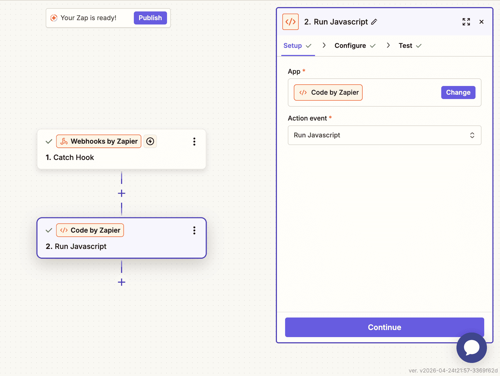
Task: Click the pencil icon to rename Run Javascript
Action: point(374,22)
